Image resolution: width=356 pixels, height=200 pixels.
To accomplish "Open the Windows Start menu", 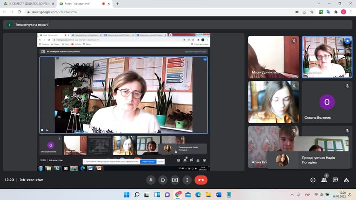I will (126, 195).
